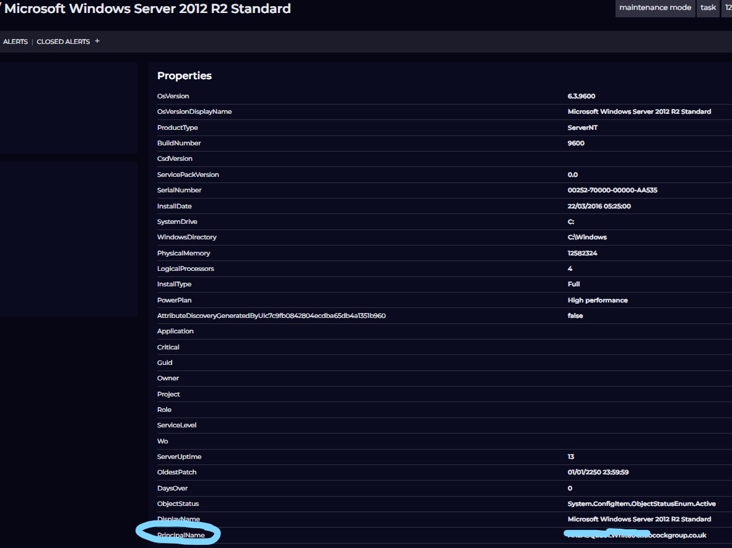Screen dimensions: 732x548
Task: Click the Properties panel heading
Action: pyautogui.click(x=184, y=75)
